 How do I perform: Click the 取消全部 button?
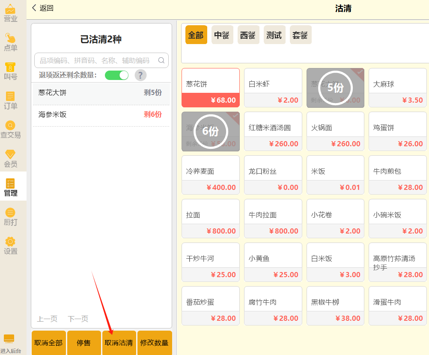(49, 343)
